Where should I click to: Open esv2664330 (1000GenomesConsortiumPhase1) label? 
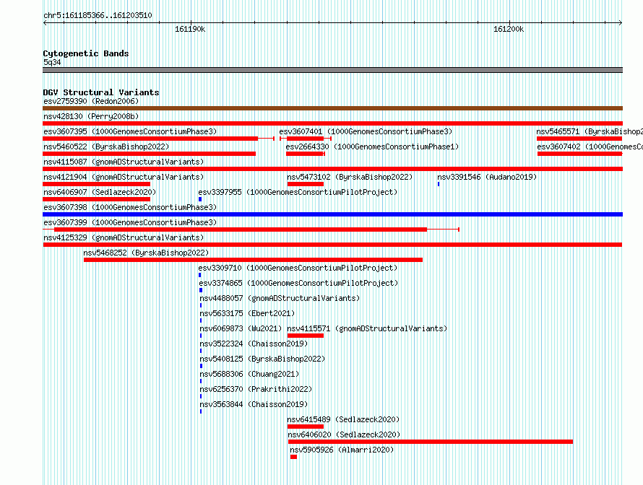pos(372,147)
